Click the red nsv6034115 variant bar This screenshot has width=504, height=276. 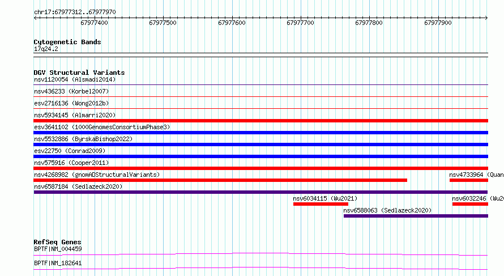(321, 204)
